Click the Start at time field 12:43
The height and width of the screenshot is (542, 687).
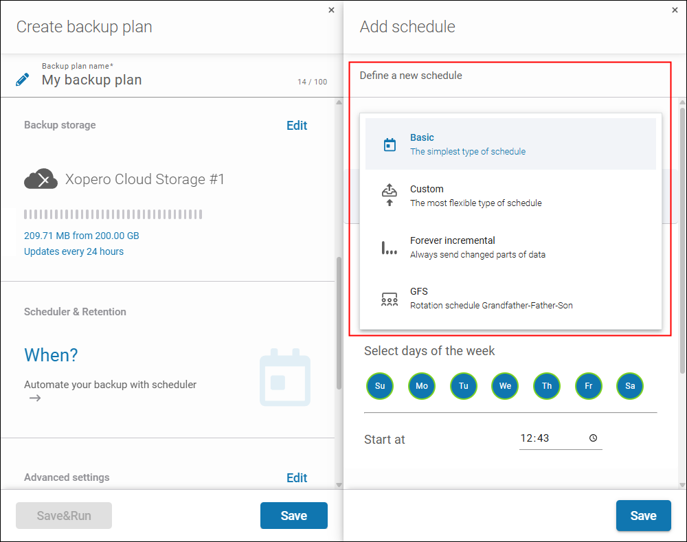[561, 438]
